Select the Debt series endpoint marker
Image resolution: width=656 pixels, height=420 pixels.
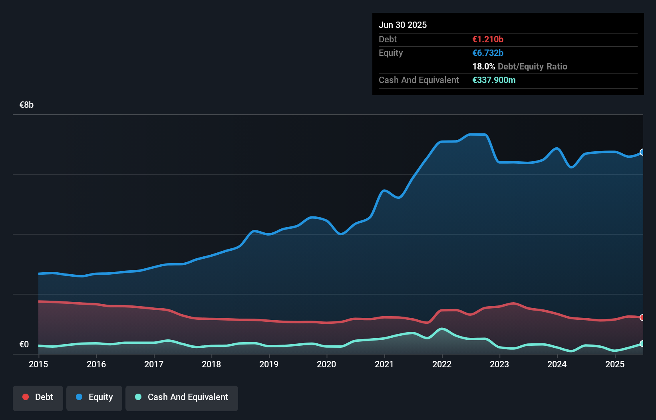point(642,318)
